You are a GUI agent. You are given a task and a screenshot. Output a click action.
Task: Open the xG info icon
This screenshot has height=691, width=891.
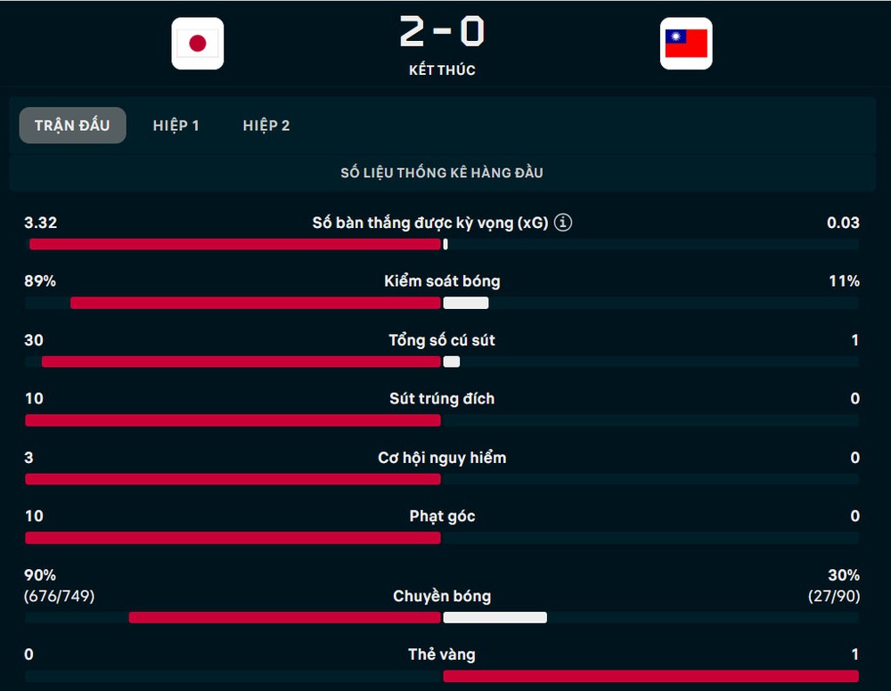click(563, 223)
